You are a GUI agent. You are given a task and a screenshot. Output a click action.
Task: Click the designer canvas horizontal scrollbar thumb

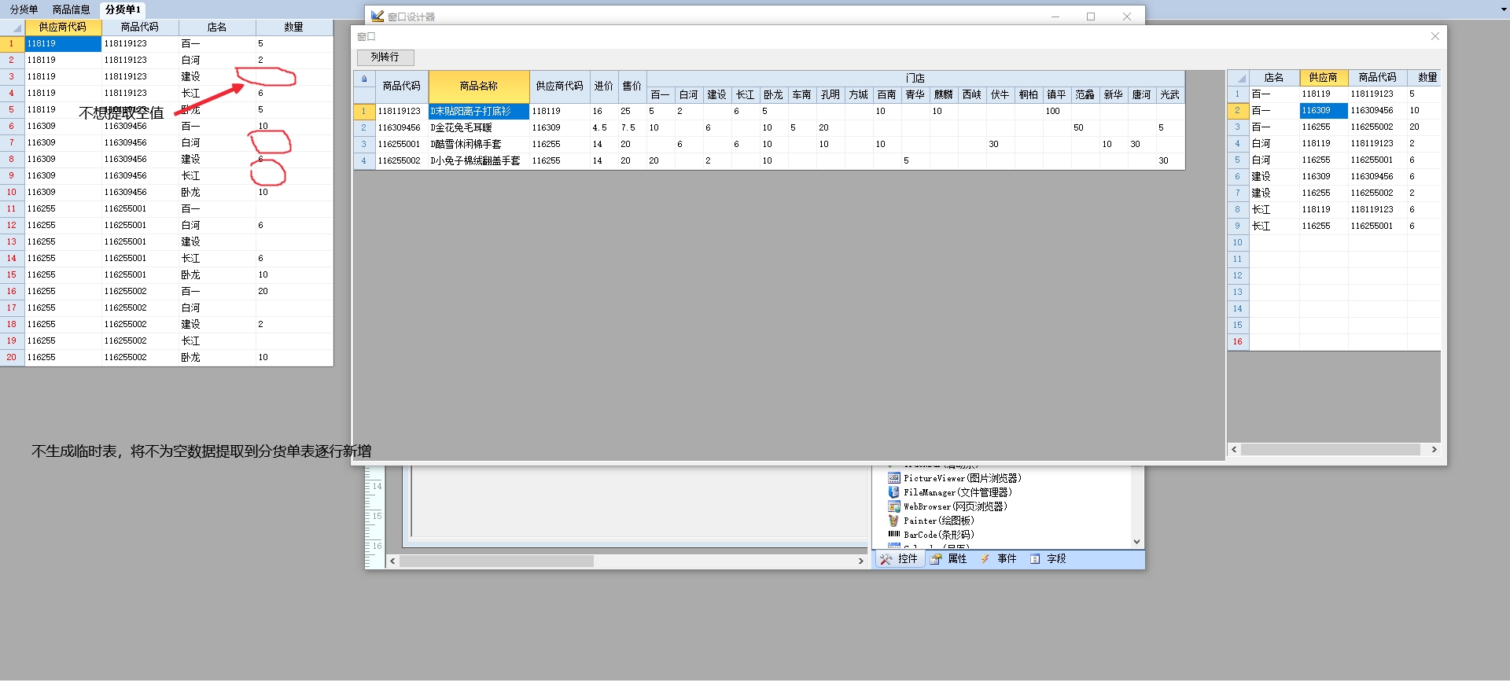(496, 561)
